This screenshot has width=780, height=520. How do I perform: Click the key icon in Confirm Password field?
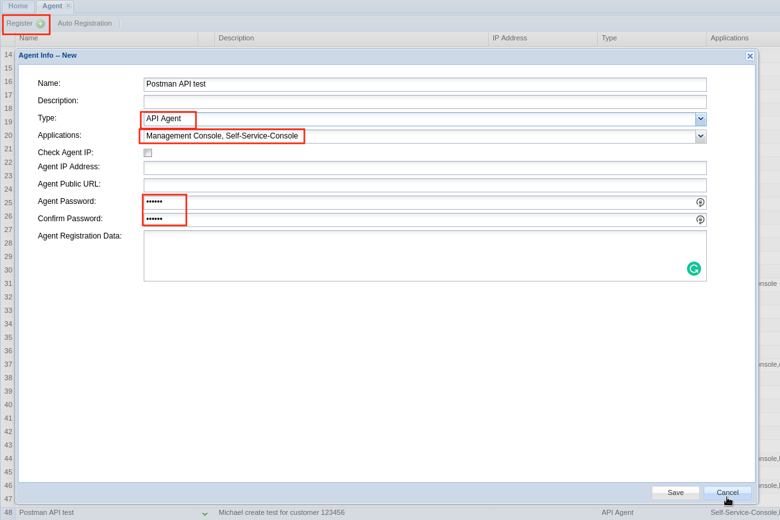700,220
